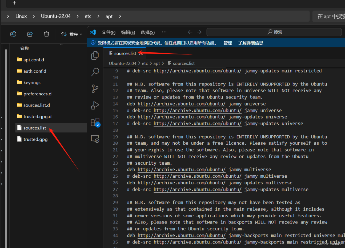Click Linux in the address breadcrumb

21,16
